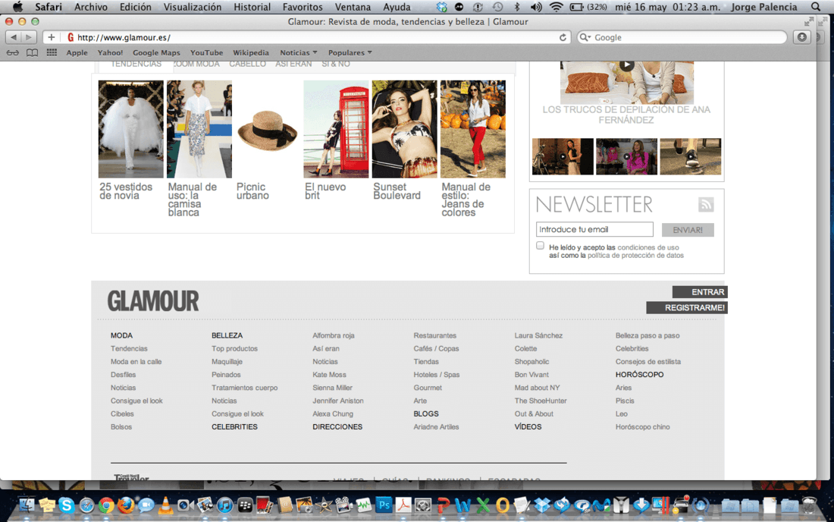Open the 25 vestidos de novia thumbnail
This screenshot has height=522, width=834.
point(131,129)
